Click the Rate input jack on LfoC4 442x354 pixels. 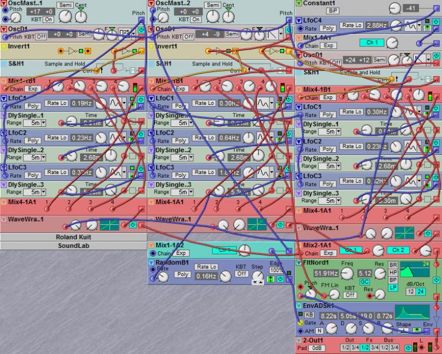coord(301,28)
